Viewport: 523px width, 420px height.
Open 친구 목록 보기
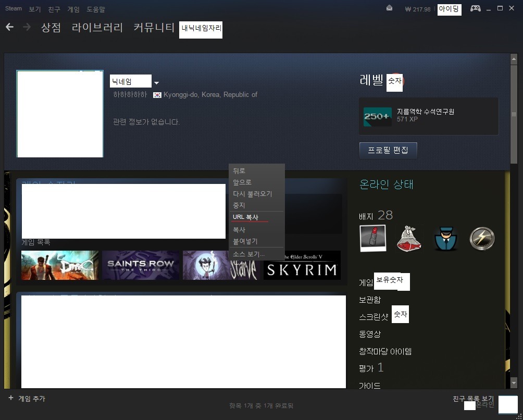point(473,399)
